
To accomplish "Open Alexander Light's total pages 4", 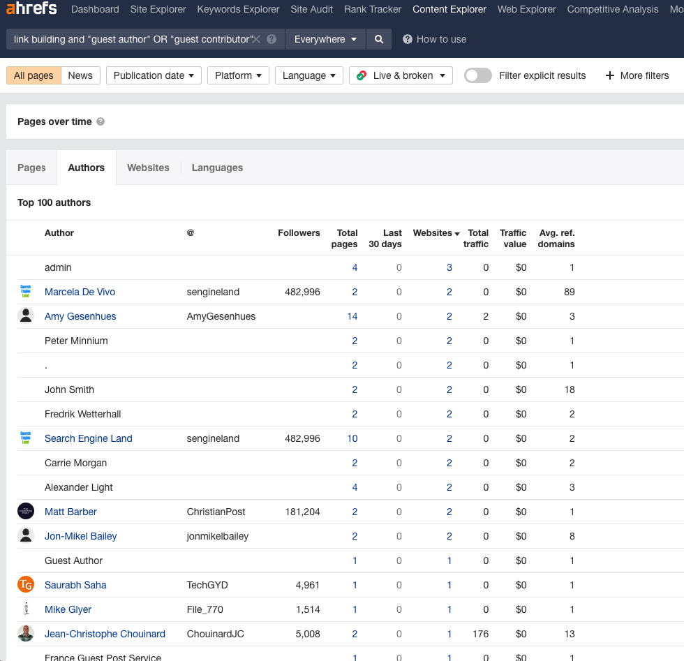I will pos(355,487).
